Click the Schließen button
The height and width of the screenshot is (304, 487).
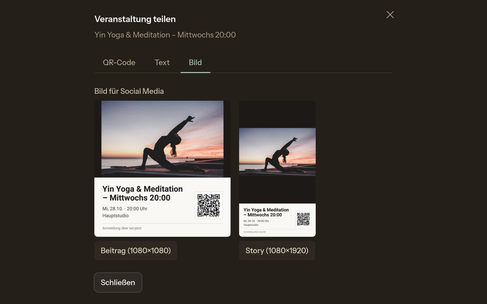click(x=118, y=282)
